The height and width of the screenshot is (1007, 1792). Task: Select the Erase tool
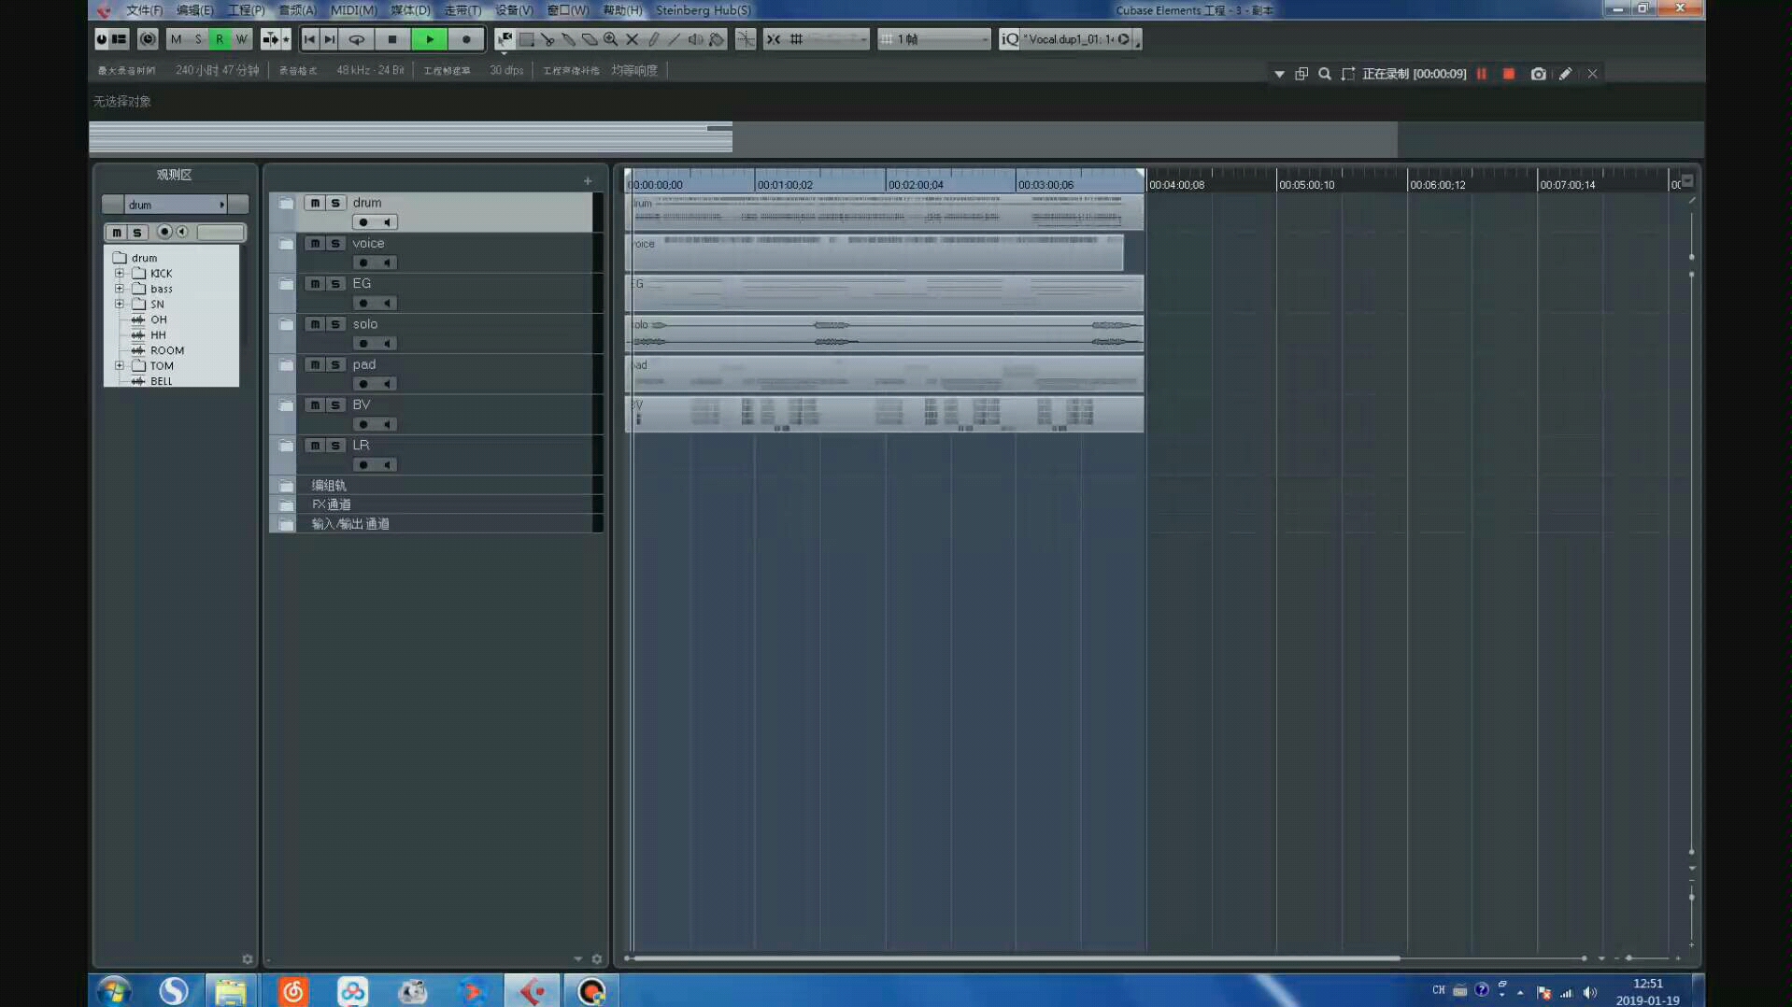(x=590, y=39)
